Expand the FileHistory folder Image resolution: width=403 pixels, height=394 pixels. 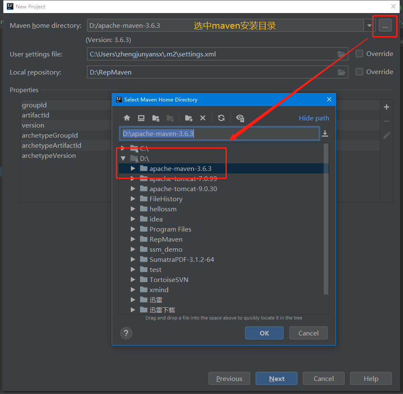(133, 199)
